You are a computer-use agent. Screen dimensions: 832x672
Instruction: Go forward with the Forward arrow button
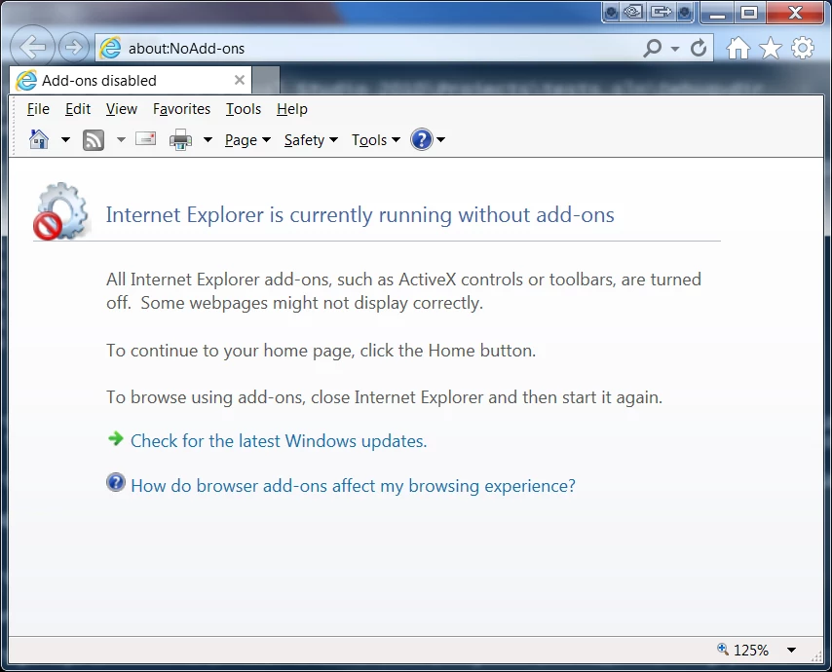click(x=74, y=47)
